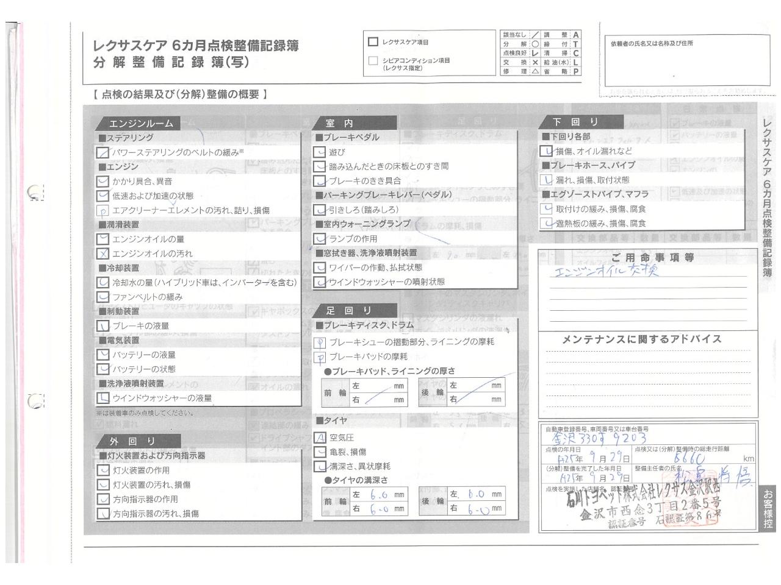Check the ブレーキの液量 box
781x585 pixels.
(x=103, y=326)
